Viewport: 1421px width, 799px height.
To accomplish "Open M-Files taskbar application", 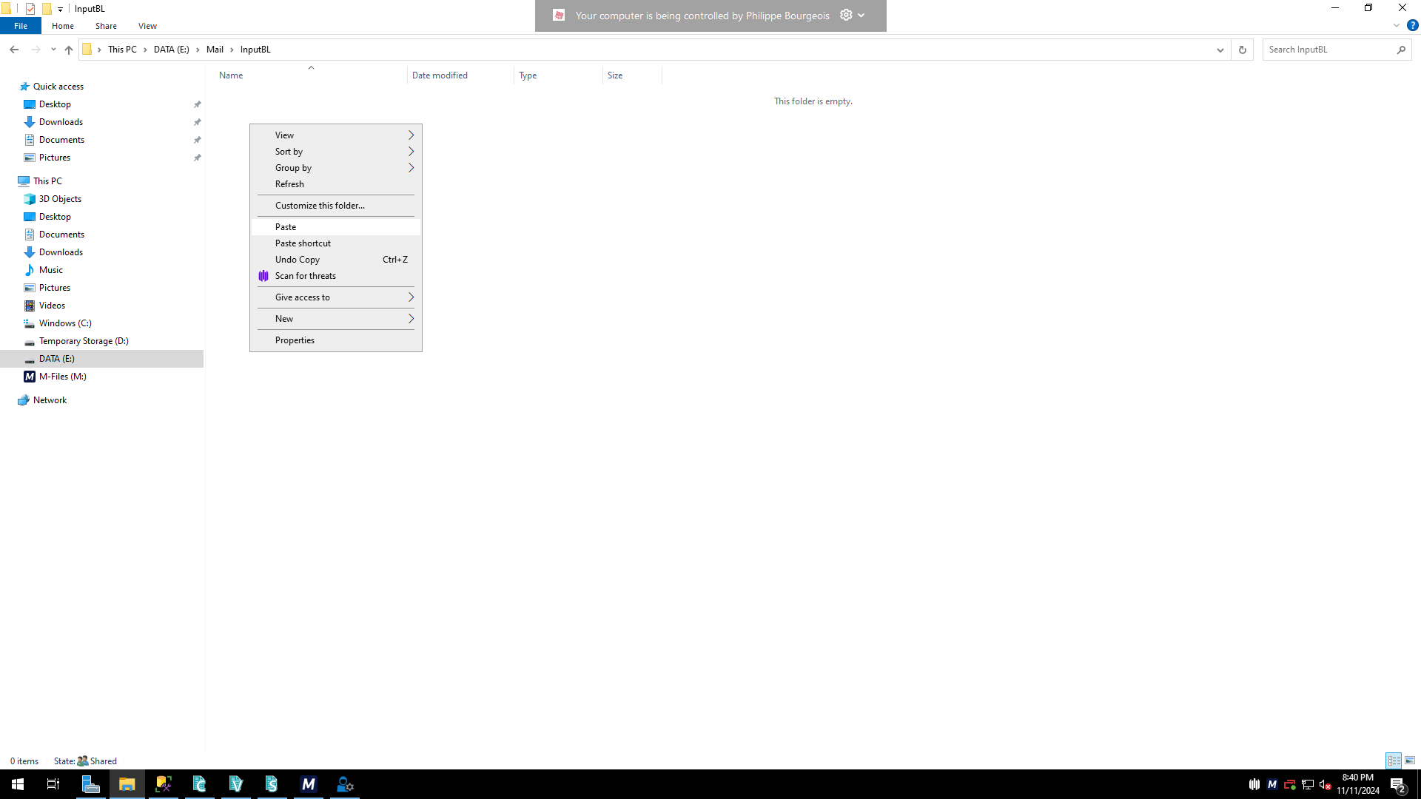I will [309, 784].
